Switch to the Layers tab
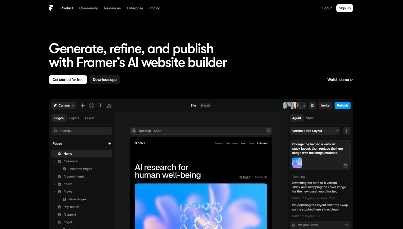The width and height of the screenshot is (403, 229). (74, 118)
